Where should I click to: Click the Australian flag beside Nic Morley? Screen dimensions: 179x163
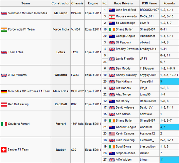pos(112,101)
